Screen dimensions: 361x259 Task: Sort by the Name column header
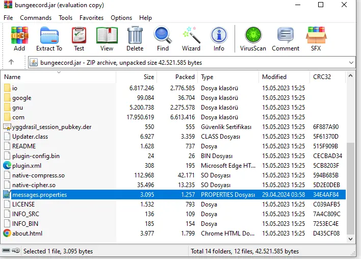click(x=59, y=77)
